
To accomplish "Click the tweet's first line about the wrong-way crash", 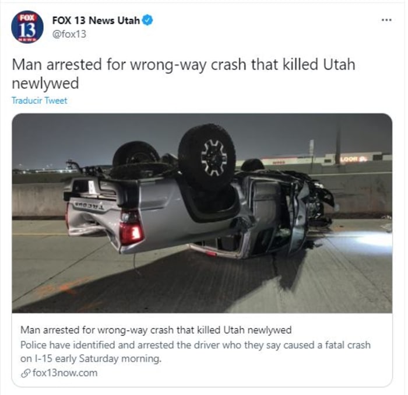I will [x=184, y=64].
